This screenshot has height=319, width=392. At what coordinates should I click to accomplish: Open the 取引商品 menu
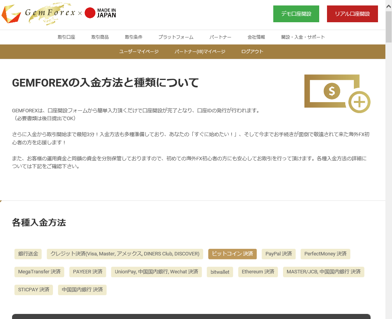[100, 37]
